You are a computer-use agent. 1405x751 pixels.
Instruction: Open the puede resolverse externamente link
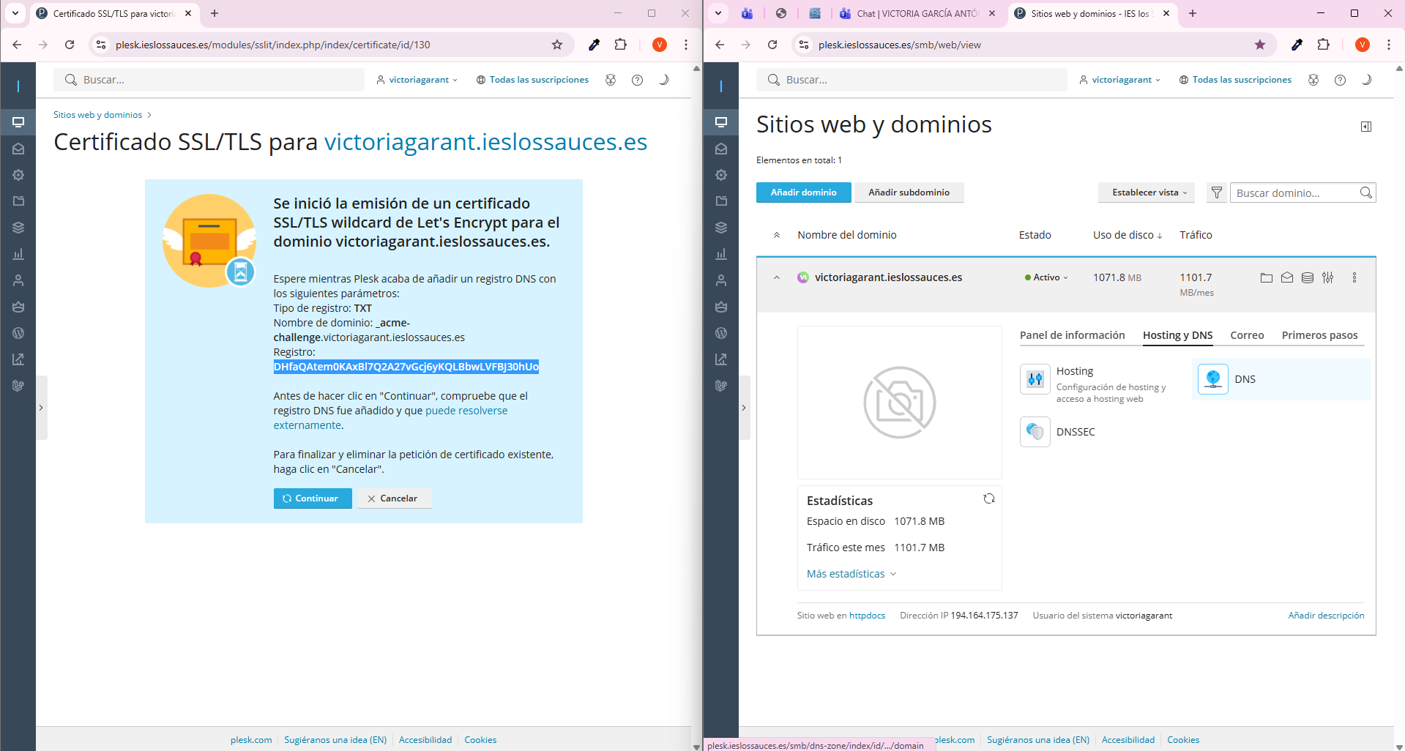[466, 411]
